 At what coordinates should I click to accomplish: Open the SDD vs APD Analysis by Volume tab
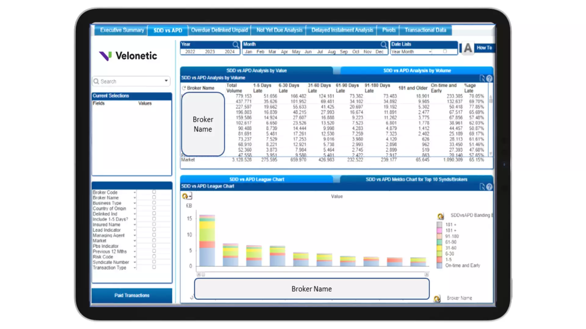click(x=417, y=70)
